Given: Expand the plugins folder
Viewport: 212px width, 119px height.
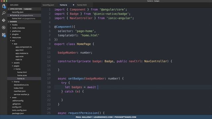Looking at the screenshot, I should click(x=15, y=34).
